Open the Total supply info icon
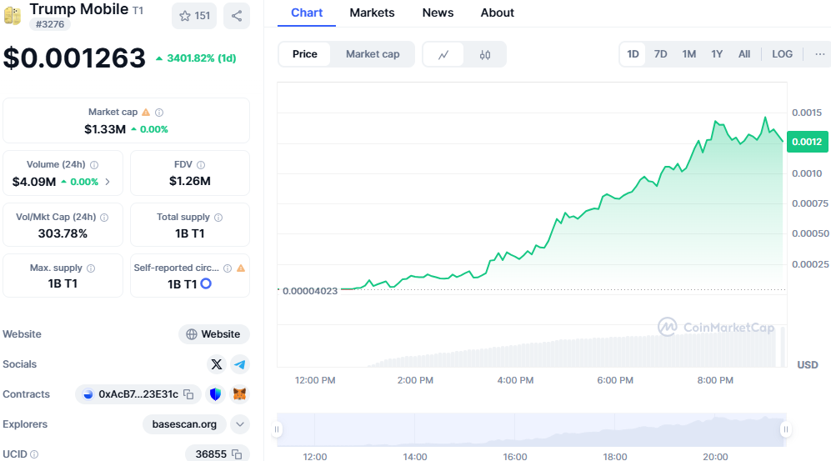 (218, 218)
